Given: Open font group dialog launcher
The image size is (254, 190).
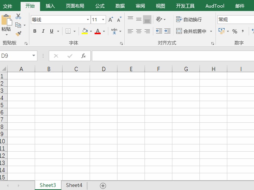Looking at the screenshot, I should pyautogui.click(x=121, y=43).
